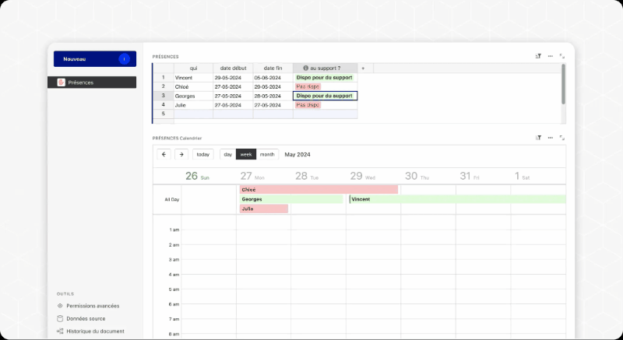Select the end date cell 28-05-2024 in Georges's row
This screenshot has height=340, width=623.
coord(273,96)
